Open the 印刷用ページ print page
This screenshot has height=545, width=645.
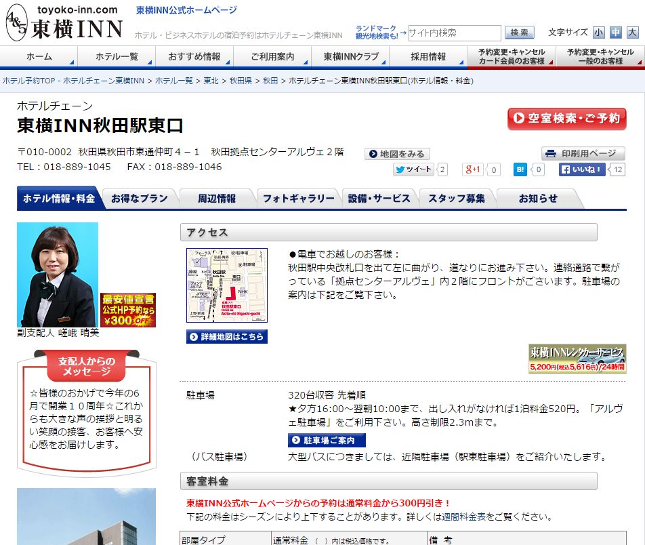(x=583, y=154)
